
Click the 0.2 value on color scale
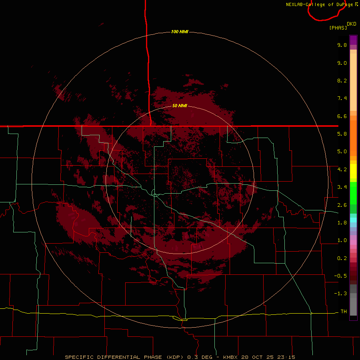[342, 258]
